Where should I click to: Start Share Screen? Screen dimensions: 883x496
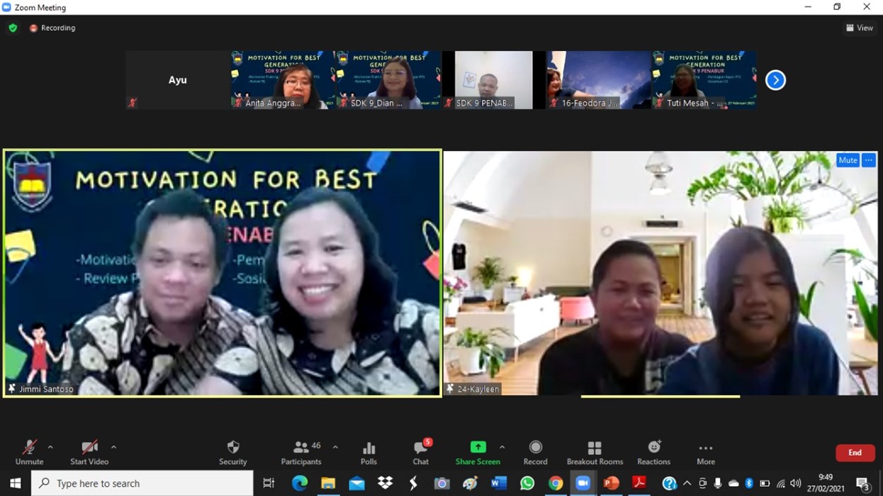coord(478,452)
